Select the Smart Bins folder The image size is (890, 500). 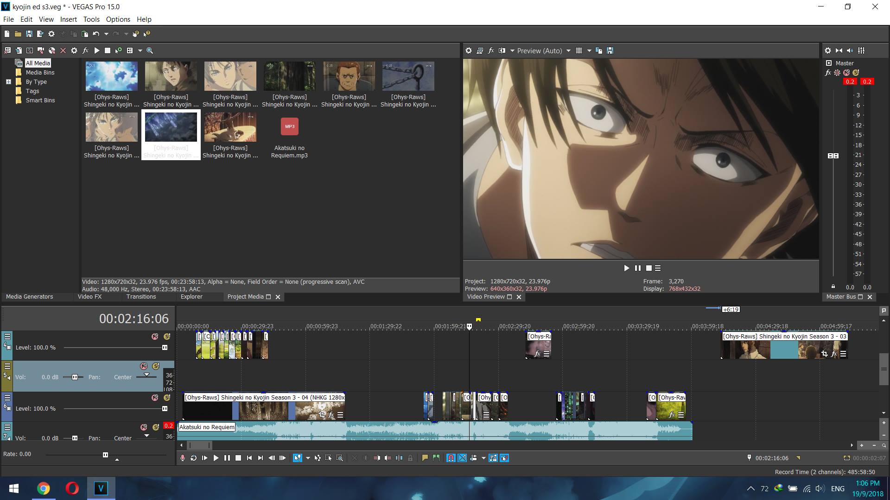[x=40, y=100]
